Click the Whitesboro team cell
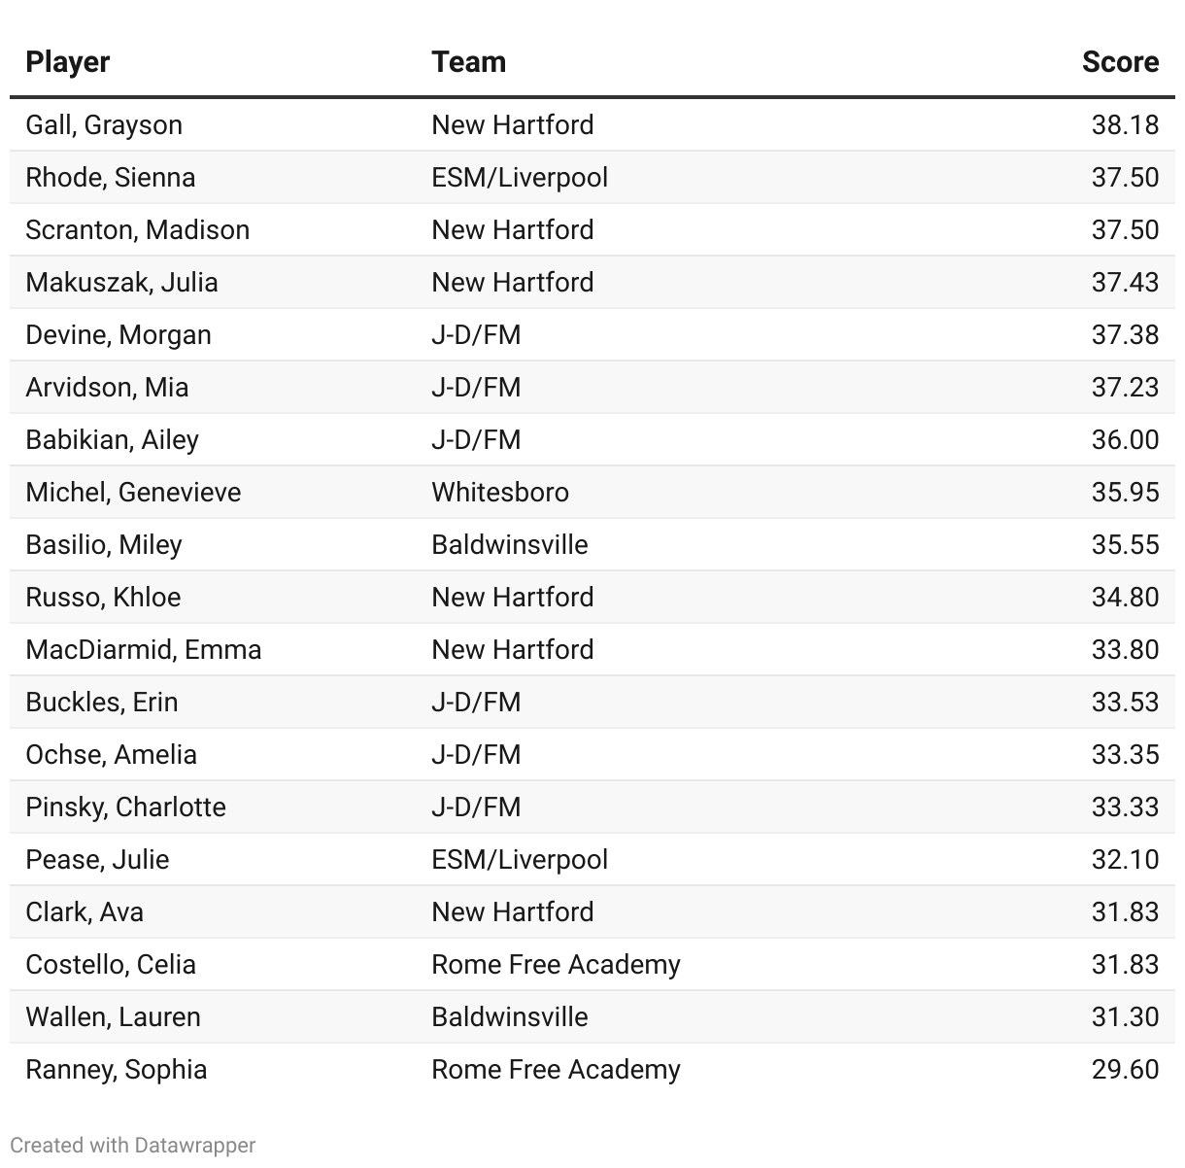 coord(500,493)
